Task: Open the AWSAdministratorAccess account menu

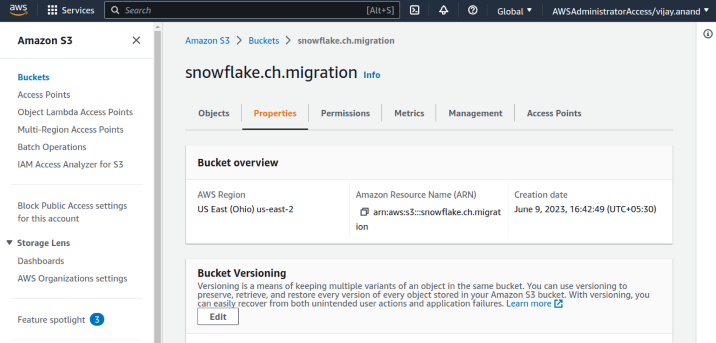Action: (631, 11)
